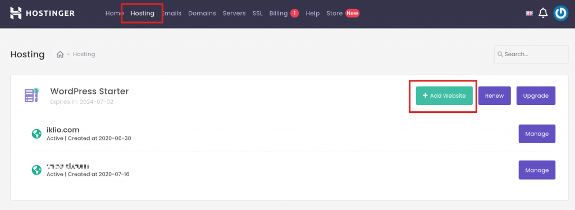Select the iklio.com domain name
Screen dimensions: 575x210
[x=63, y=130]
